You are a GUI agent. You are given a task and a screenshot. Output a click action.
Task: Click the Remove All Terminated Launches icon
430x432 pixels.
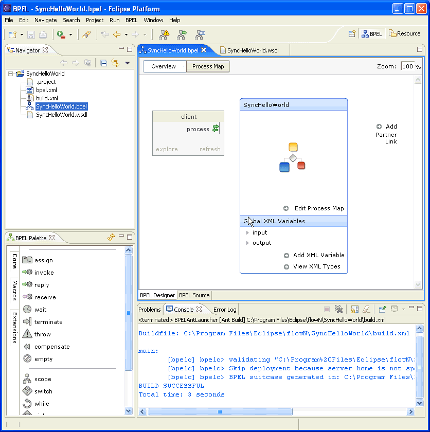pyautogui.click(x=338, y=309)
